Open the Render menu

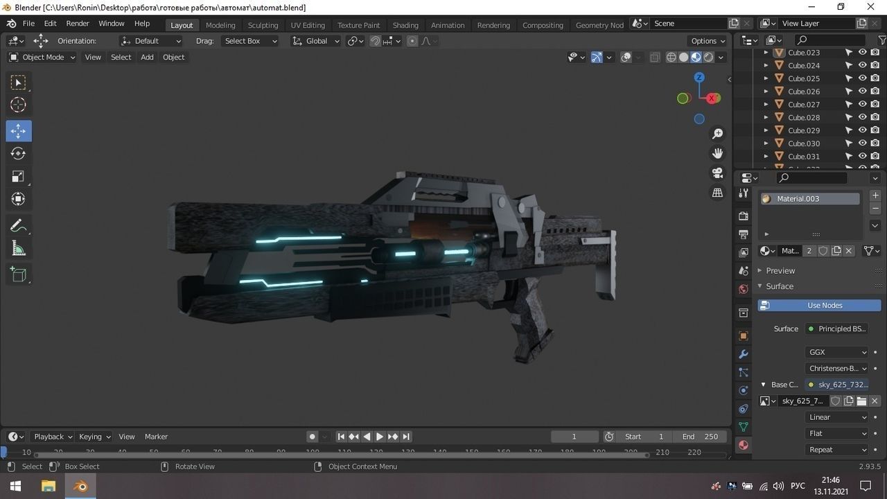point(78,24)
